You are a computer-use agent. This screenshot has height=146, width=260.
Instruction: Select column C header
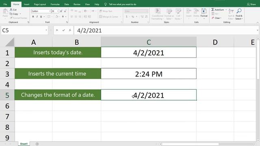(149, 42)
